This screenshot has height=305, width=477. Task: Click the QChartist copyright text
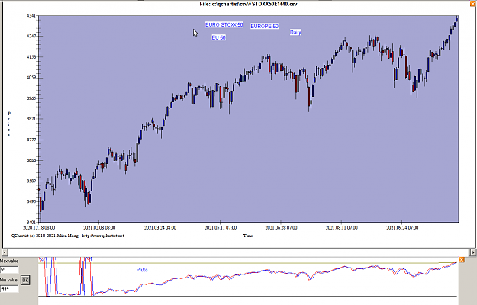[x=67, y=236]
